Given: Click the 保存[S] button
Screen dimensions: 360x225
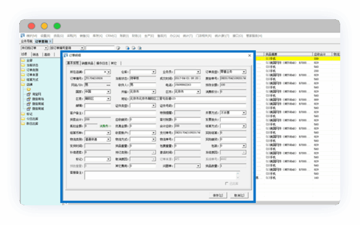Looking at the screenshot, I should (218, 195).
